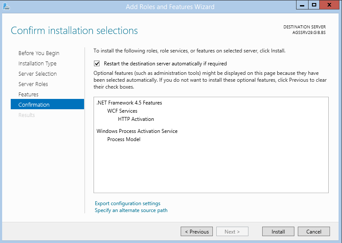Click the Previous button
Image resolution: width=342 pixels, height=243 pixels.
197,231
